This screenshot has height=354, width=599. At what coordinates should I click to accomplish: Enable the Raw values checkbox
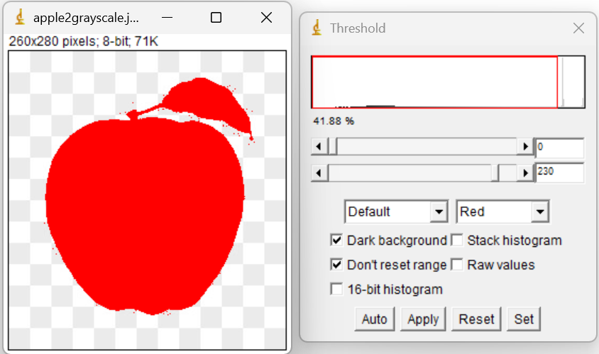pyautogui.click(x=457, y=265)
